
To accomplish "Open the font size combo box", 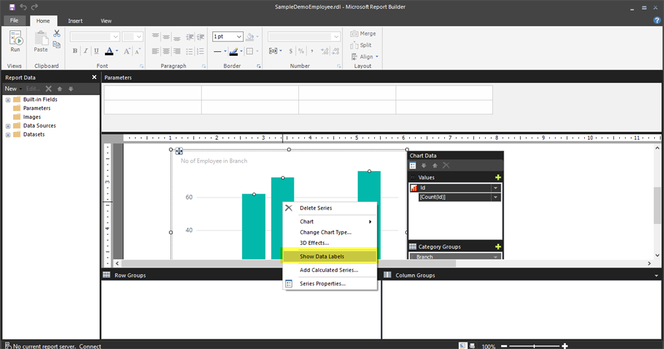I will click(132, 37).
